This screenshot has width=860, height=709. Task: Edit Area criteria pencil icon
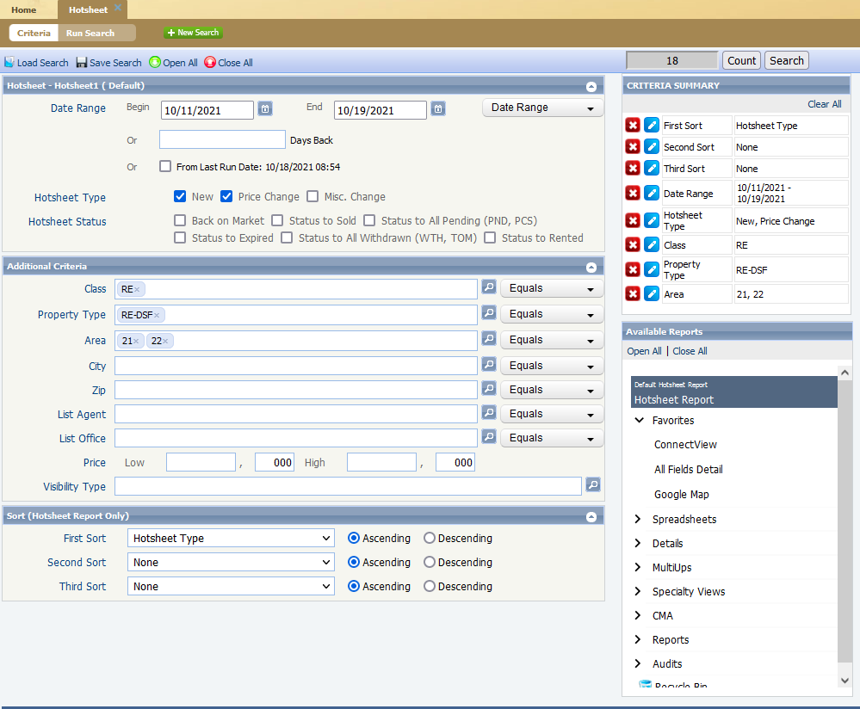(651, 294)
